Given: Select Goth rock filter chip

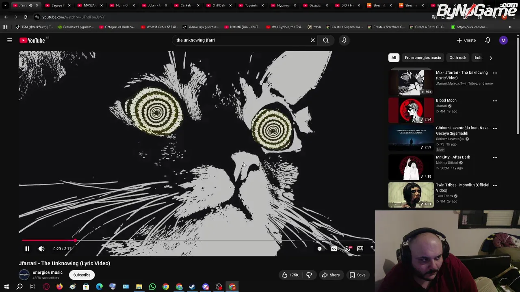Looking at the screenshot, I should coord(457,58).
